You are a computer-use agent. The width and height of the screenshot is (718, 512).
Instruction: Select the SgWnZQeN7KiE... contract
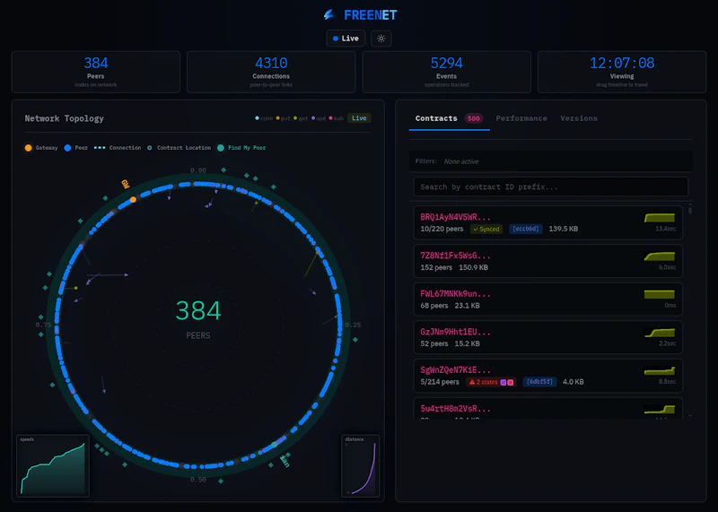(547, 376)
